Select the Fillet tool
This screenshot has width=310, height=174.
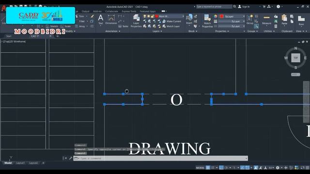(x=81, y=21)
